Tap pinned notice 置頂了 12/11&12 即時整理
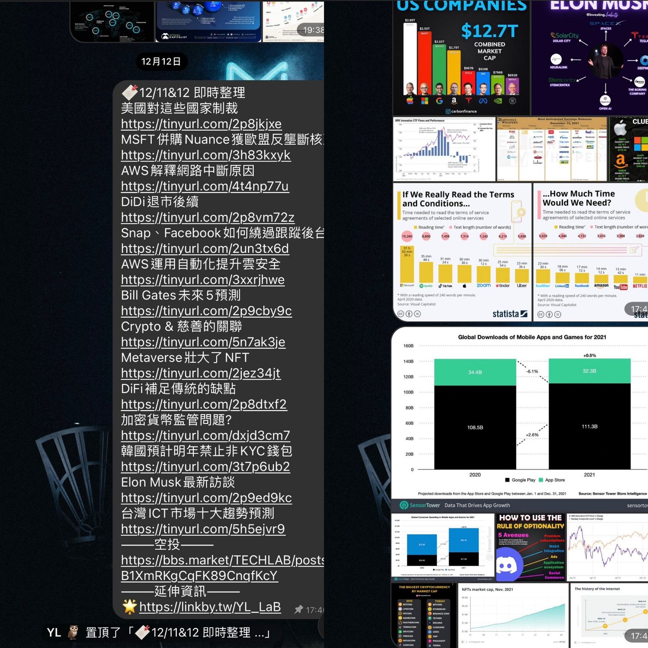 (158, 632)
